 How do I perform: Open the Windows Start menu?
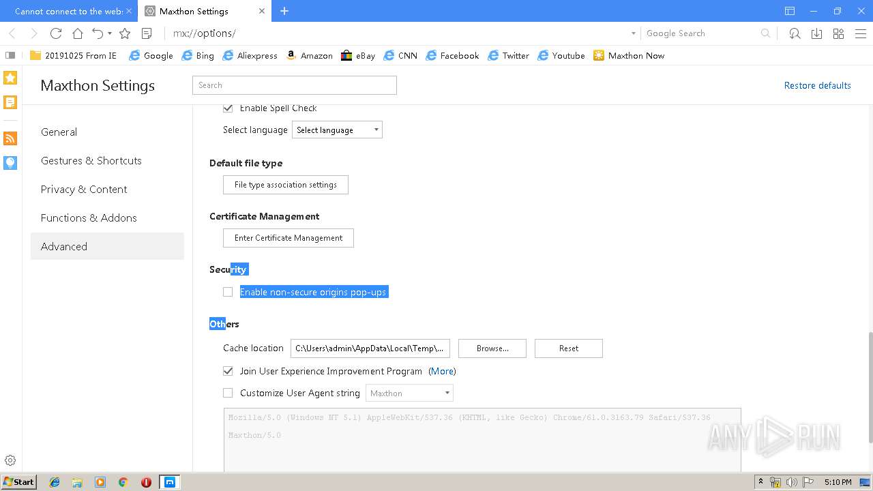tap(18, 482)
